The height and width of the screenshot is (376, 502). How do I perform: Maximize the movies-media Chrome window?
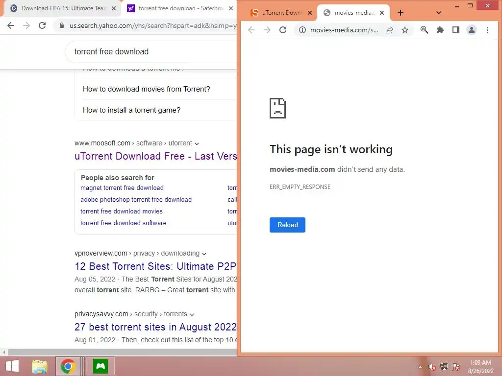tap(470, 5)
